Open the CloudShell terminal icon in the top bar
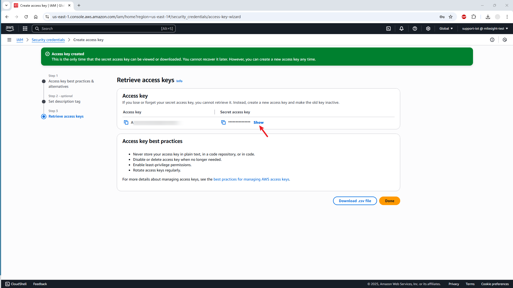This screenshot has height=288, width=513. click(x=388, y=29)
